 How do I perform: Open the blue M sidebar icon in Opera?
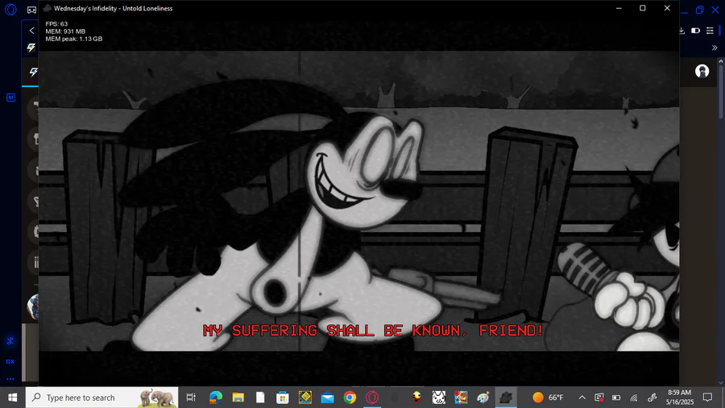coord(11,97)
